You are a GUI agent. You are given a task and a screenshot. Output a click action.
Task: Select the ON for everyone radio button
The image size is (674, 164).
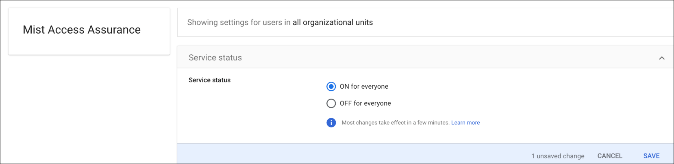pos(331,86)
